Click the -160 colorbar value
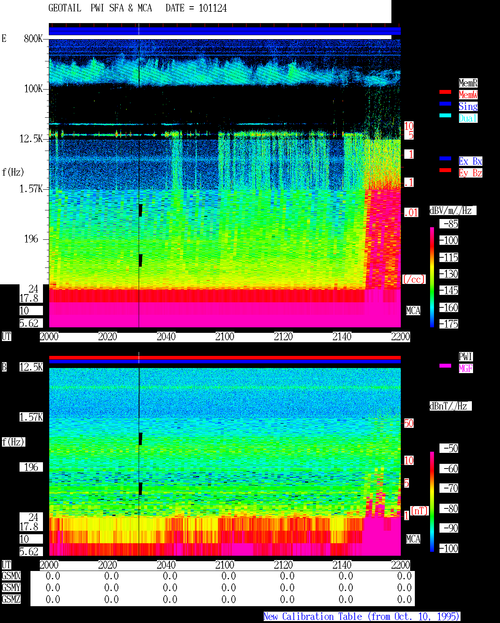Viewport: 500px width, 623px height. point(449,307)
